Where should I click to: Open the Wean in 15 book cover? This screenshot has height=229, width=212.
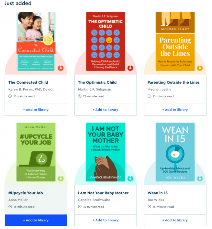(x=175, y=152)
